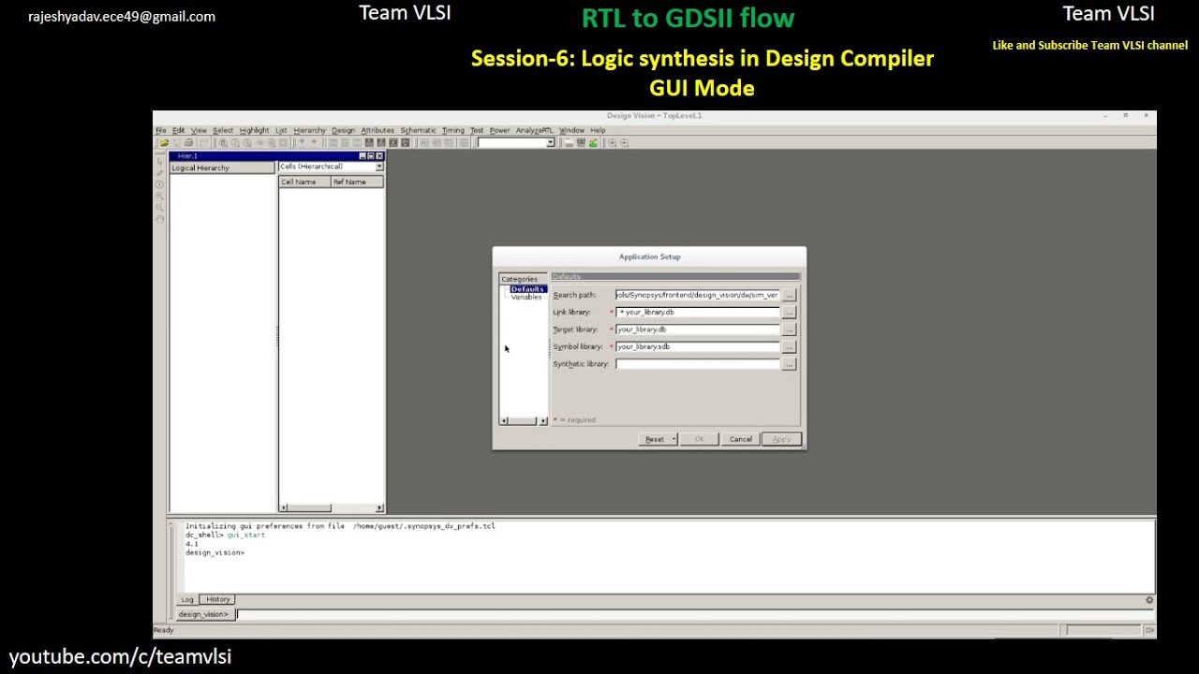Open the Attributes menu
The height and width of the screenshot is (674, 1199).
(x=377, y=130)
